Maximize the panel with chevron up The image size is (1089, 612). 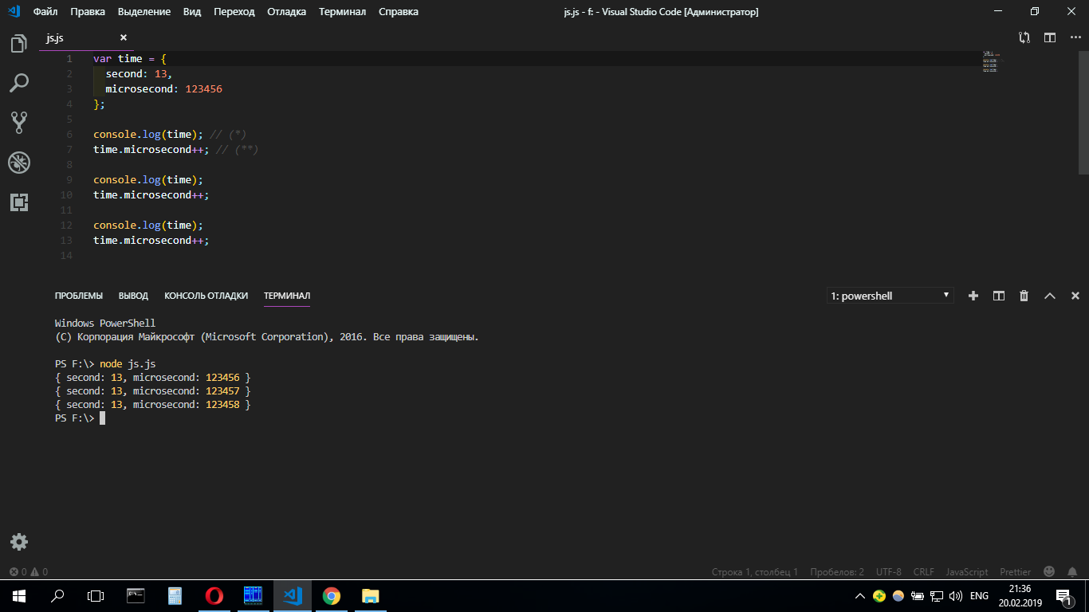1050,296
